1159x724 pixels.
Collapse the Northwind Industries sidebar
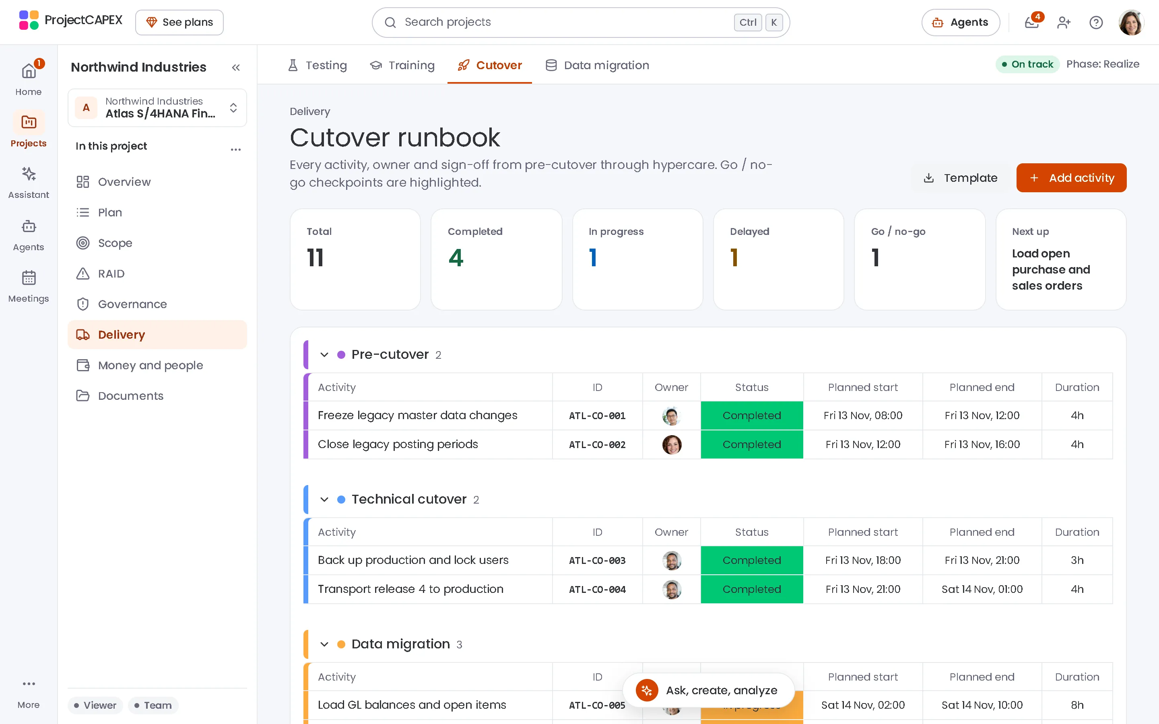(236, 68)
